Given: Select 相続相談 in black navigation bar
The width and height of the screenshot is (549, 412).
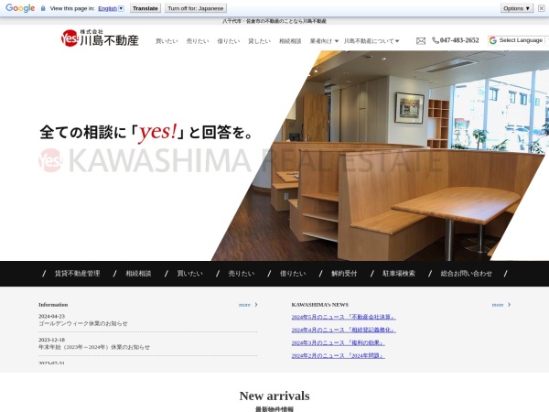Looking at the screenshot, I should click(x=139, y=274).
